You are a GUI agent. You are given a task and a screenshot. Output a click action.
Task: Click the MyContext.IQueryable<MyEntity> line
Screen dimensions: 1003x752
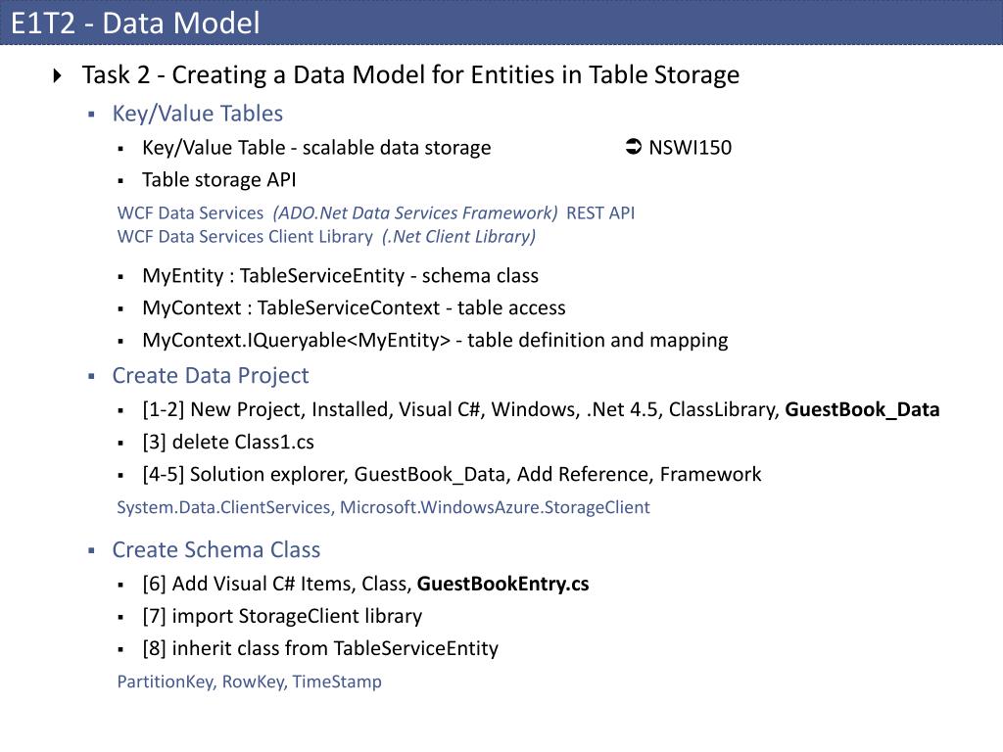tap(435, 340)
